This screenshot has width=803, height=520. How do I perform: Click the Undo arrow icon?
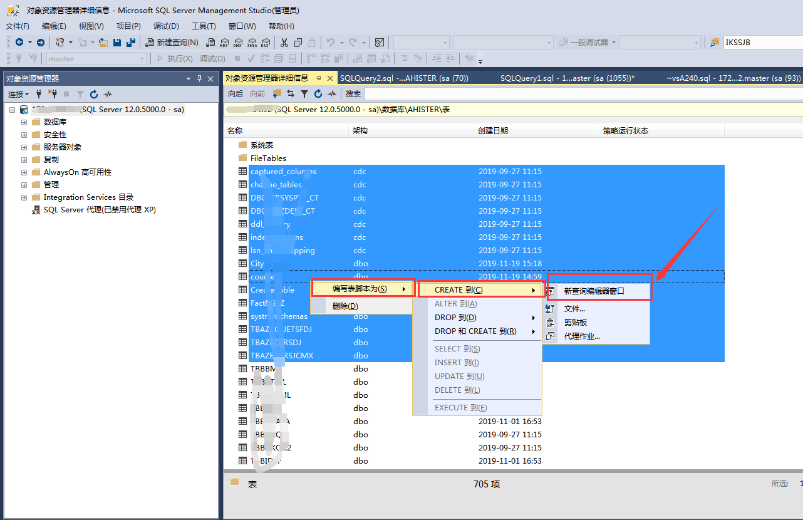(x=331, y=43)
